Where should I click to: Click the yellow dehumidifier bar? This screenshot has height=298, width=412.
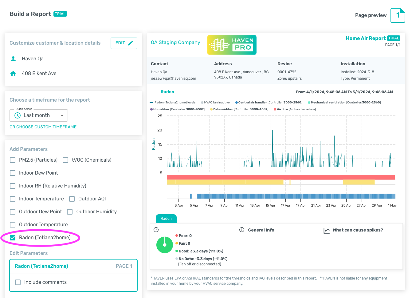point(225,182)
